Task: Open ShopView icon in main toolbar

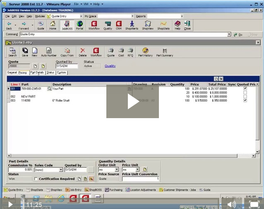Action: pyautogui.click(x=148, y=25)
